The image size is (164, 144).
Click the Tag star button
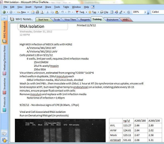point(92,12)
